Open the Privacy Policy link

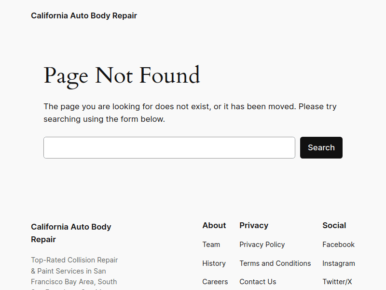[x=262, y=244]
